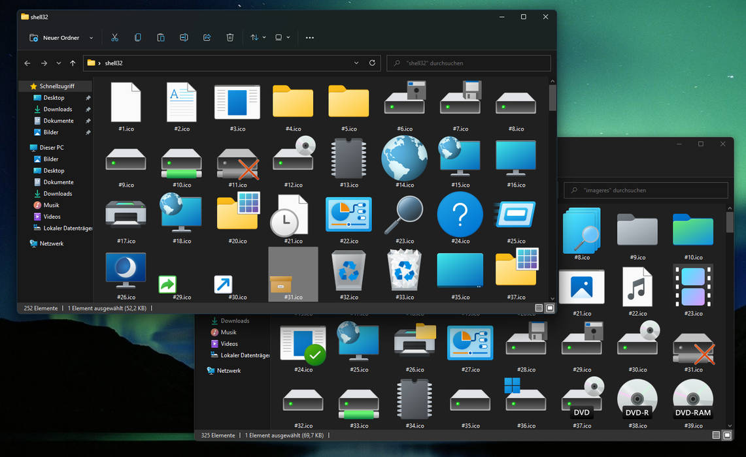The width and height of the screenshot is (746, 457).
Task: Click the shell32 vertical scrollbar thumb
Action: 552,98
